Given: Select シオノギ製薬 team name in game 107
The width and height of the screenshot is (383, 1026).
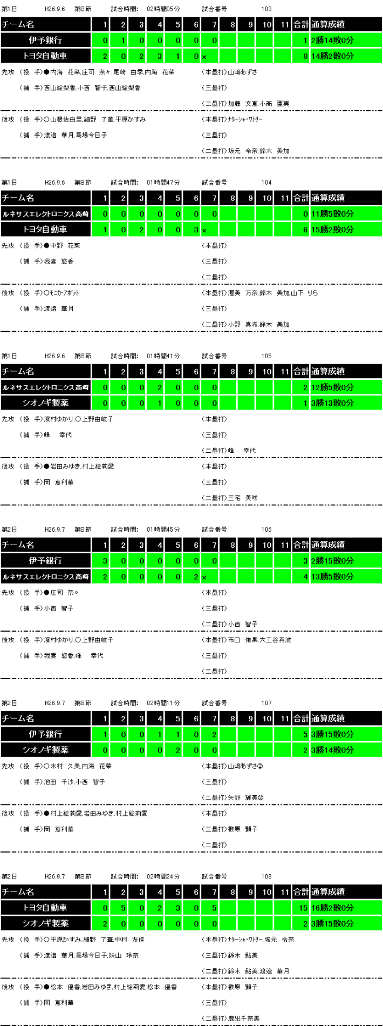Looking at the screenshot, I should [45, 750].
